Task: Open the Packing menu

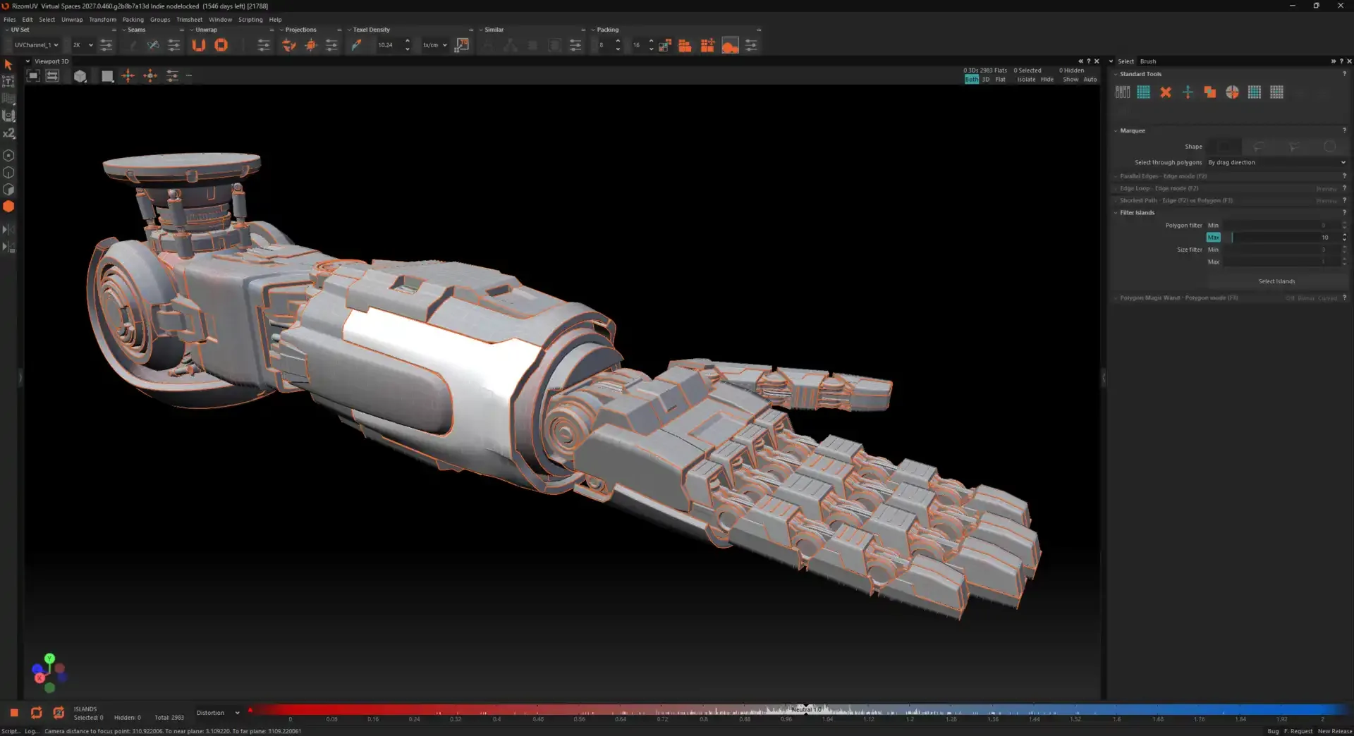Action: tap(133, 20)
